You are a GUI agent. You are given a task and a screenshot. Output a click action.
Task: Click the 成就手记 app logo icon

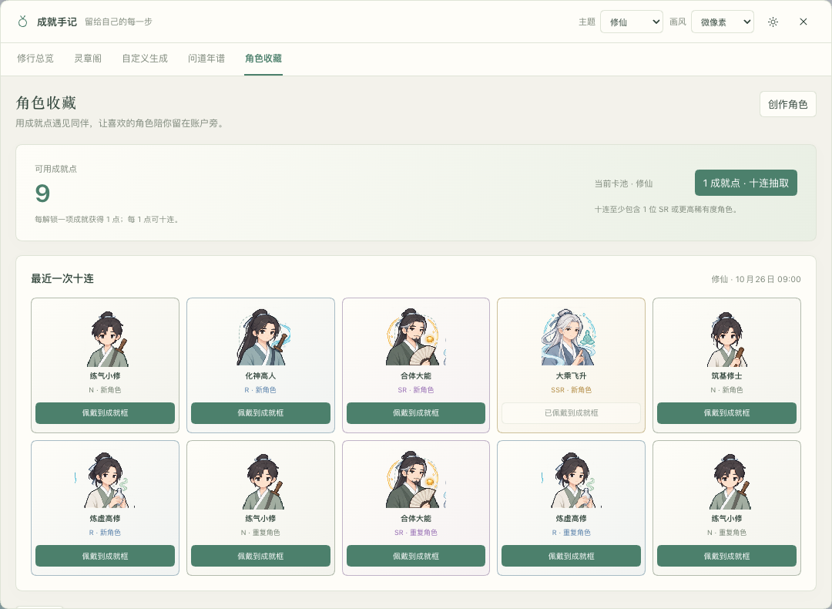pyautogui.click(x=22, y=22)
